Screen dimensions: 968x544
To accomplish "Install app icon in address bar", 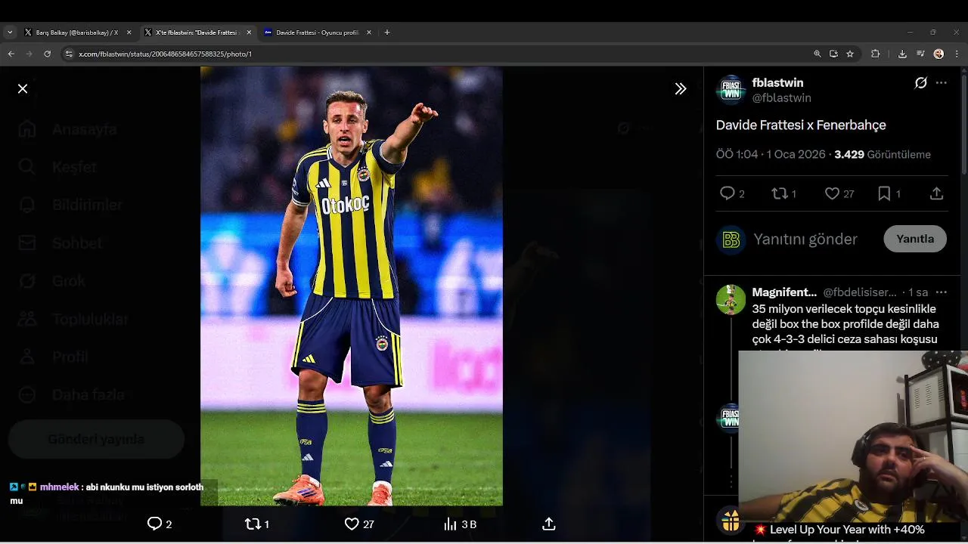I will pos(833,54).
